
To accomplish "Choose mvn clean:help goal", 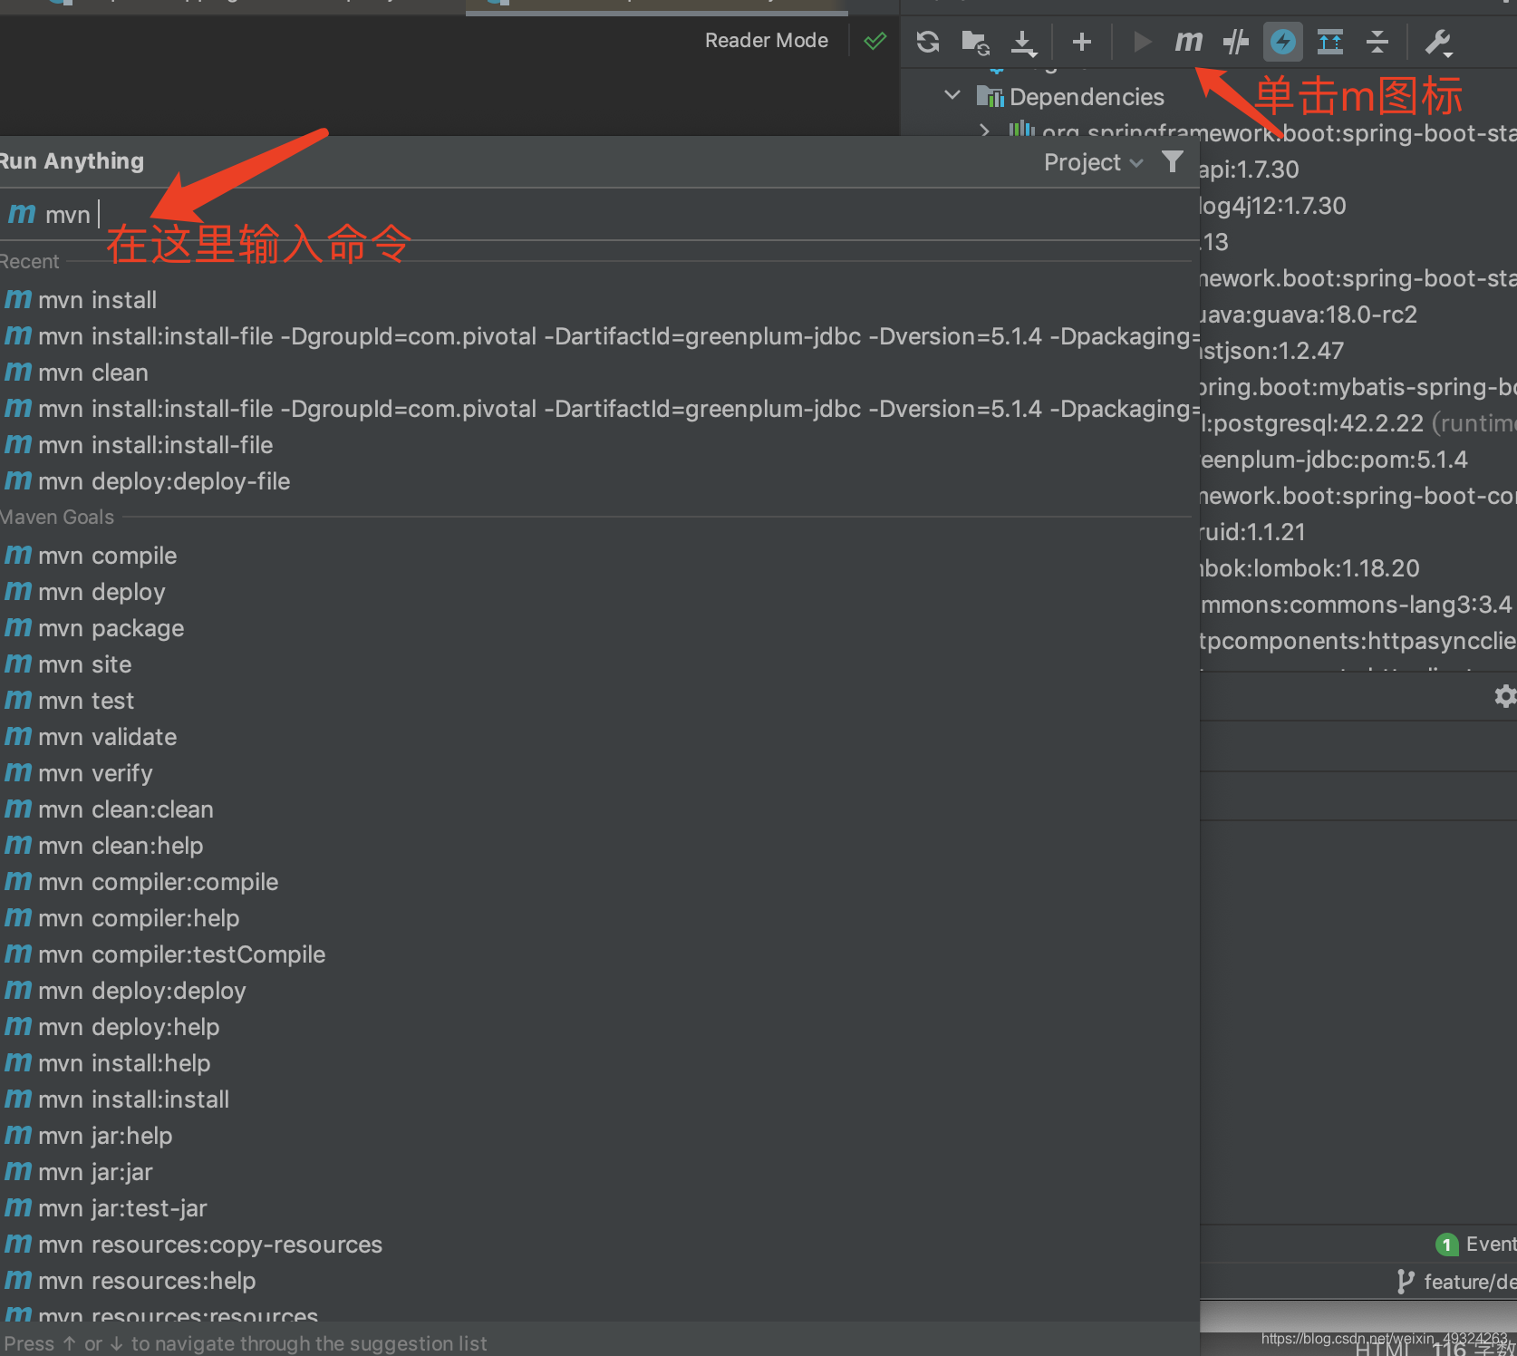I will click(x=598, y=846).
